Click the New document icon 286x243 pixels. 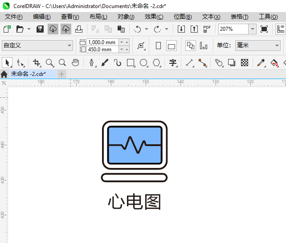7,29
